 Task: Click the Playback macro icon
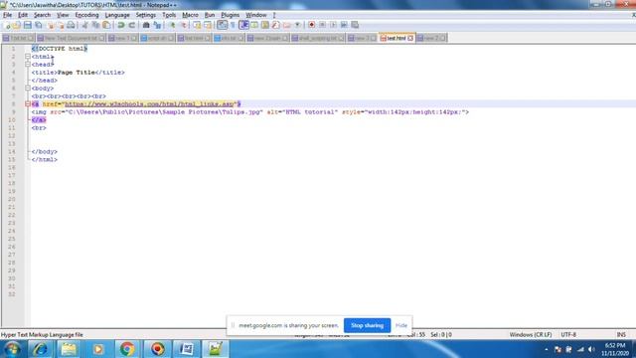[x=333, y=25]
